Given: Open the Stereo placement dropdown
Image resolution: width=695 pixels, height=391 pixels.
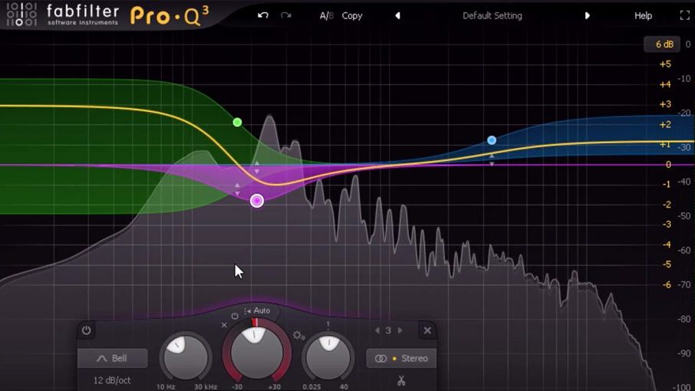Looking at the screenshot, I should tap(401, 358).
